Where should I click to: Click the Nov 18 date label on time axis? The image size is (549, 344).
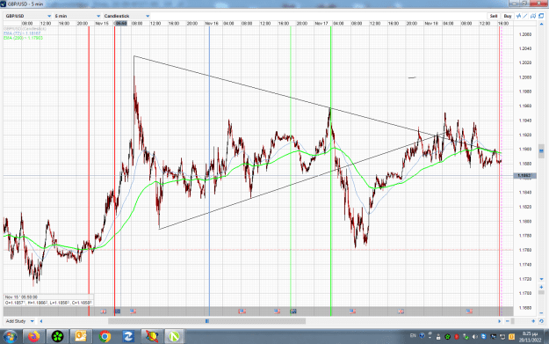click(x=431, y=23)
